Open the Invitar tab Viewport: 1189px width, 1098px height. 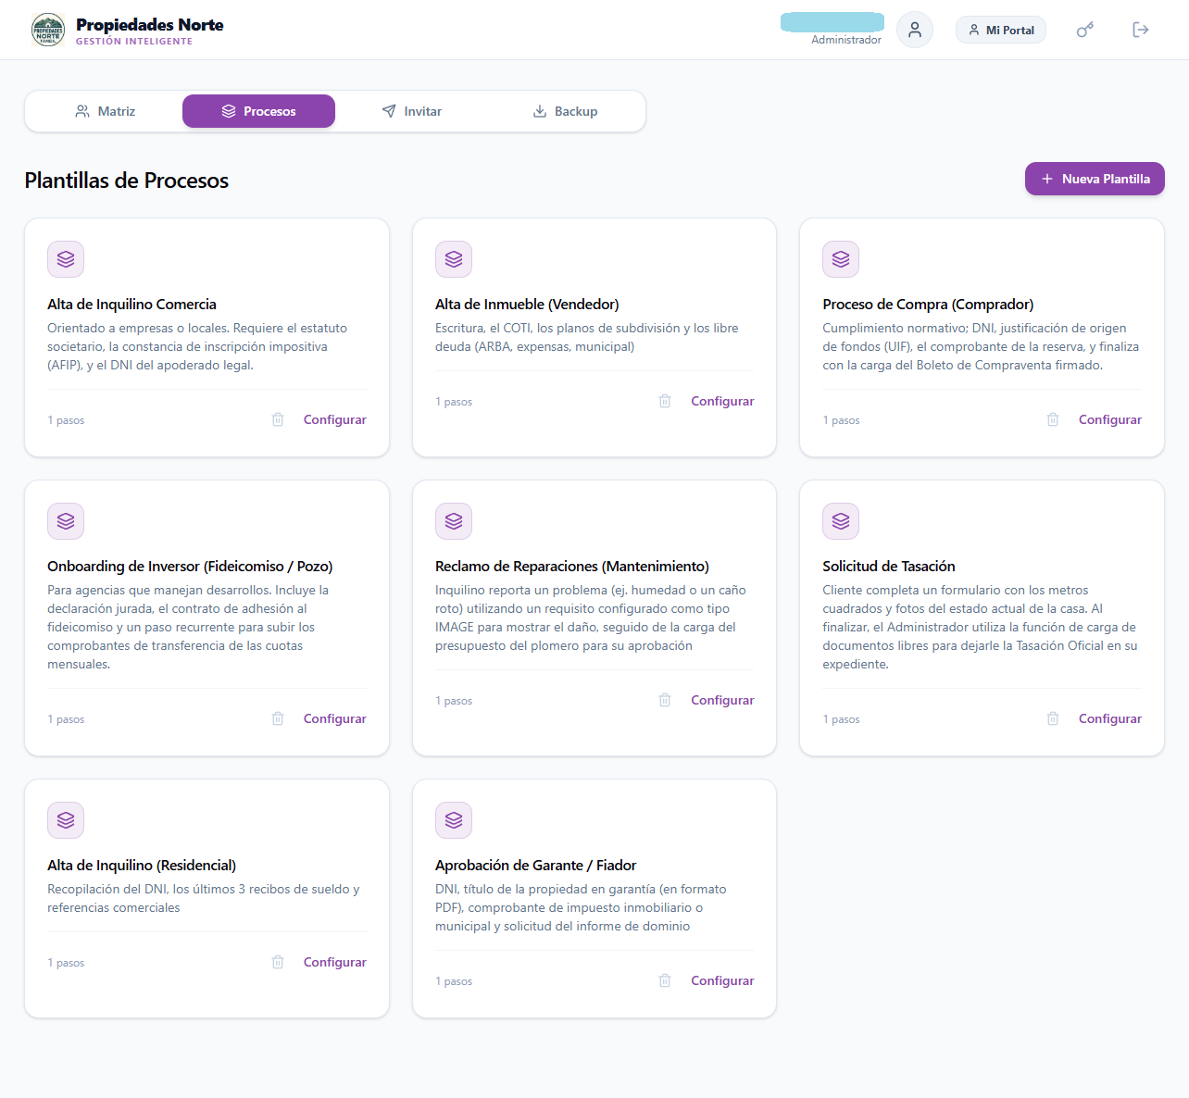coord(412,111)
